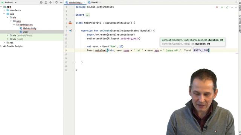
Task: Collapse the top-level de package
Action: [8, 18]
